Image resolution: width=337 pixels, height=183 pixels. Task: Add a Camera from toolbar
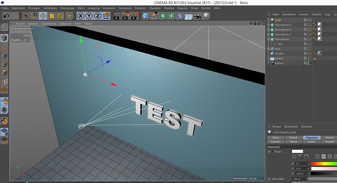pos(197,16)
